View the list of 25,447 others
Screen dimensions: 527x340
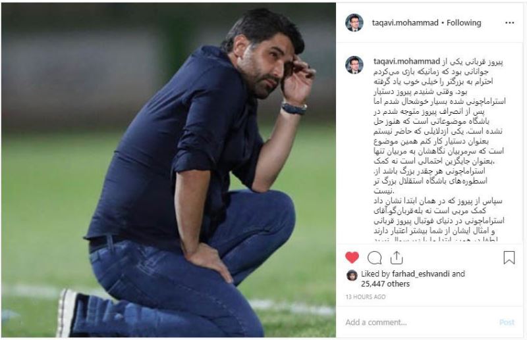[x=385, y=284]
